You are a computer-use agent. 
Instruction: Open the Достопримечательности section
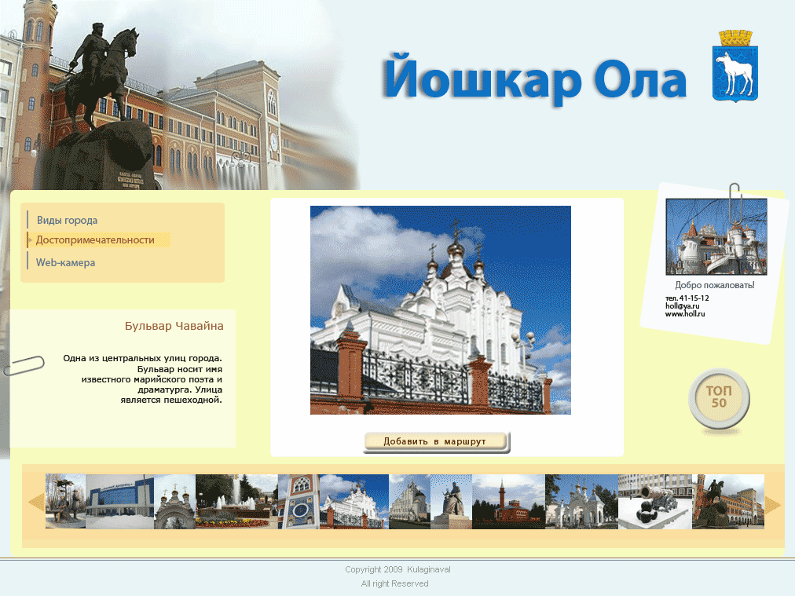pyautogui.click(x=95, y=240)
